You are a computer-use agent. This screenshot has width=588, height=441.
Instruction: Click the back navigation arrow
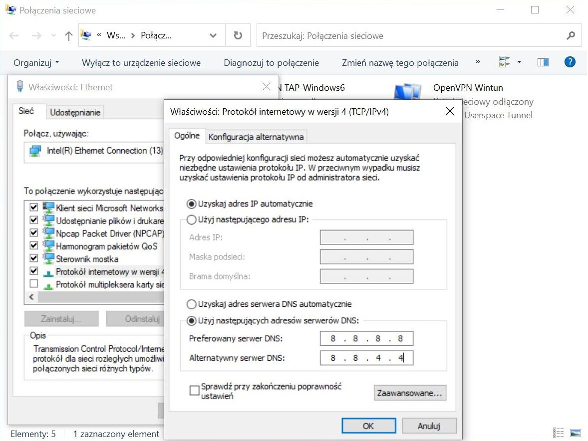click(x=14, y=35)
